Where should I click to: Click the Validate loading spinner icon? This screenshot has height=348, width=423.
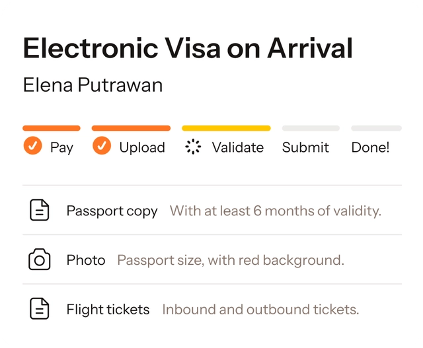192,147
